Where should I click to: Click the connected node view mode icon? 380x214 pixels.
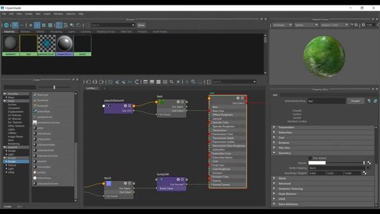(152, 82)
